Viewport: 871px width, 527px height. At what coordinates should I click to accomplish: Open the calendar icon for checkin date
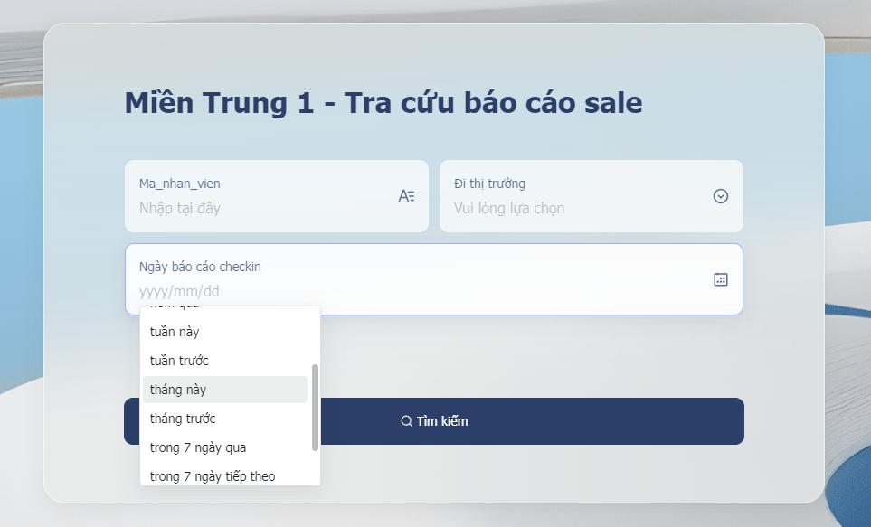pyautogui.click(x=721, y=279)
